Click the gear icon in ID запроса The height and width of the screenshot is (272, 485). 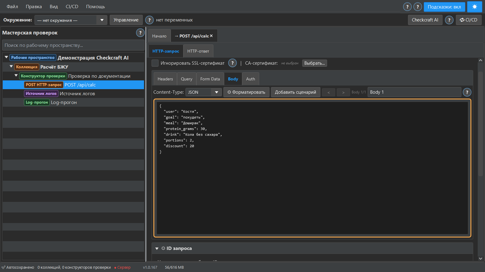(x=163, y=248)
